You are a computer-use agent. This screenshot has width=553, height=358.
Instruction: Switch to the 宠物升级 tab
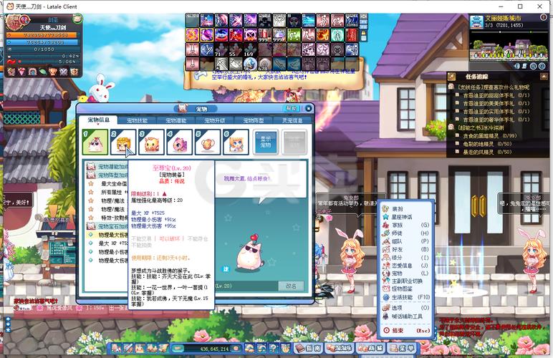(215, 120)
